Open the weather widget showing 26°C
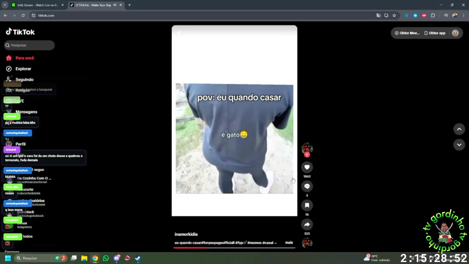The height and width of the screenshot is (264, 469). click(x=377, y=258)
